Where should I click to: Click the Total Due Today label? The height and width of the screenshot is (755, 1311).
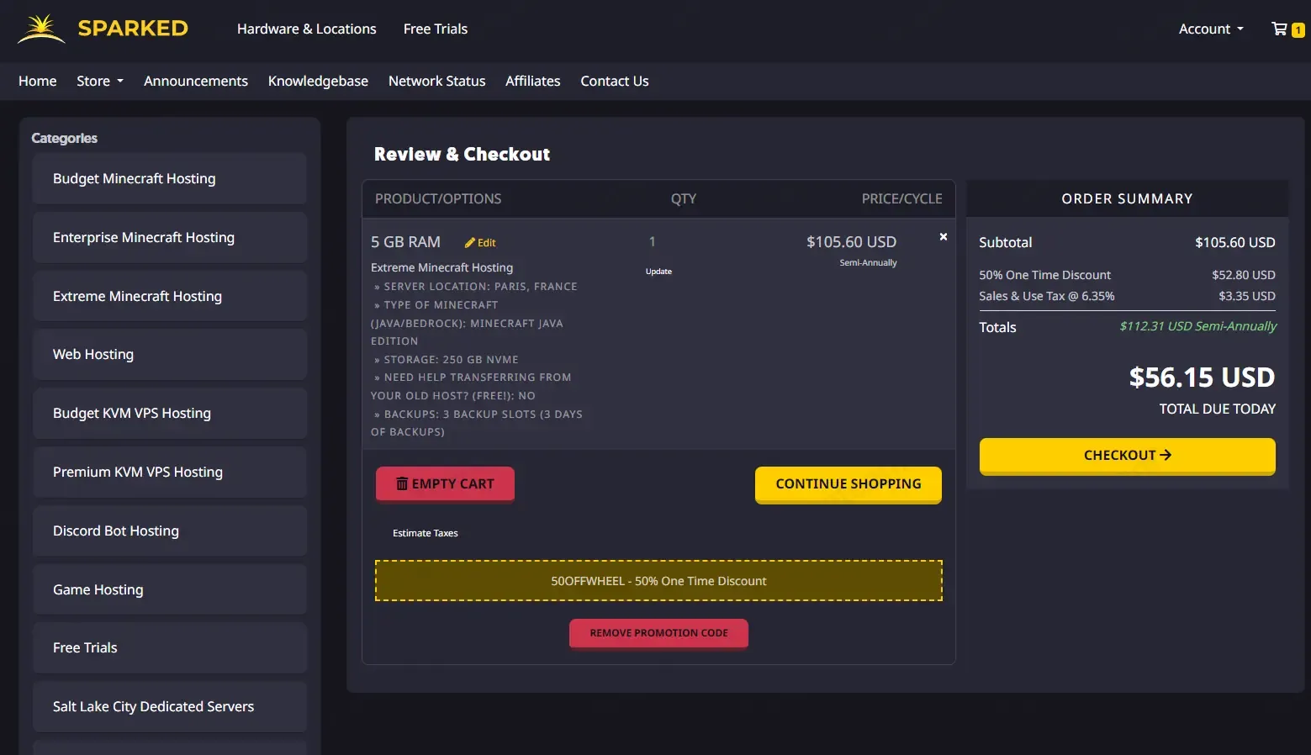click(x=1217, y=409)
